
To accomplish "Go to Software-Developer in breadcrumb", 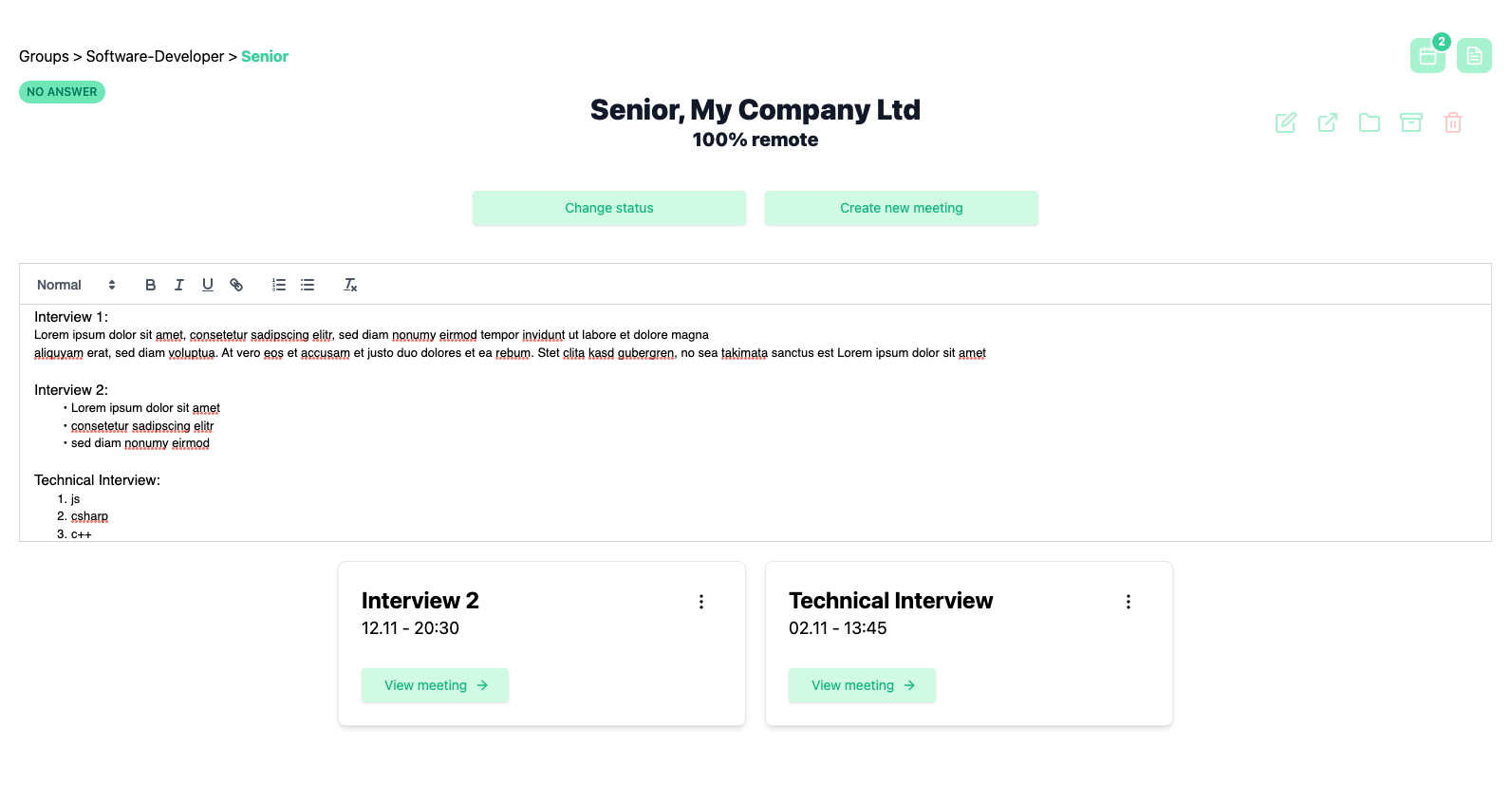I will (x=155, y=57).
